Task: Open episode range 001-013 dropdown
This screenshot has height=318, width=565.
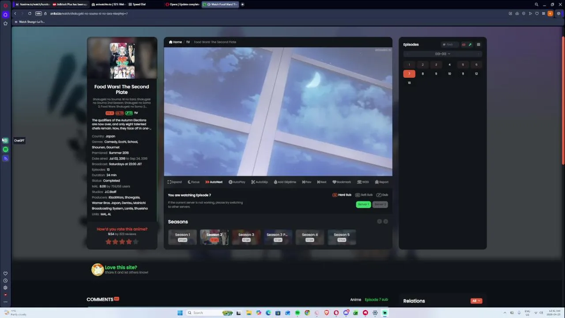Action: click(443, 54)
